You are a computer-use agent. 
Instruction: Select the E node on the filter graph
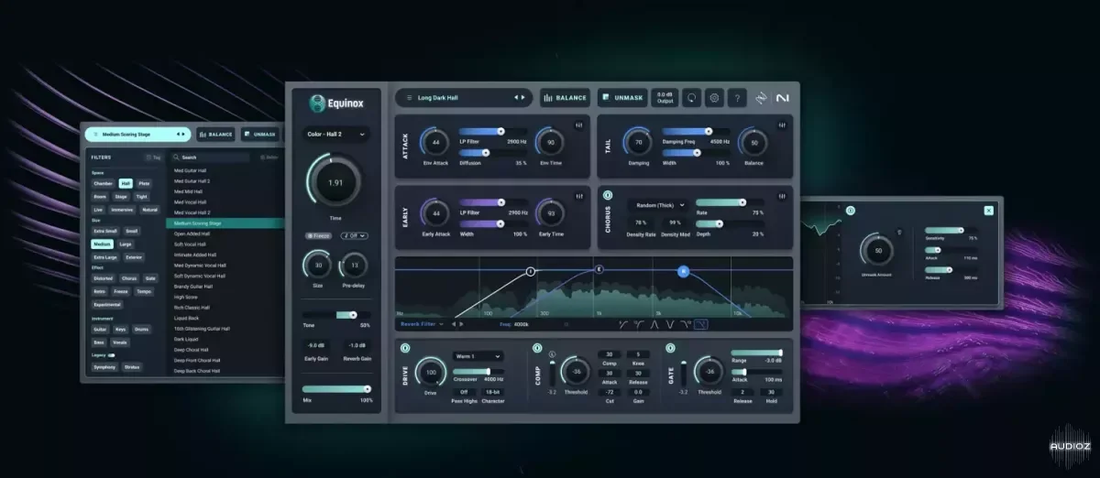tap(599, 269)
